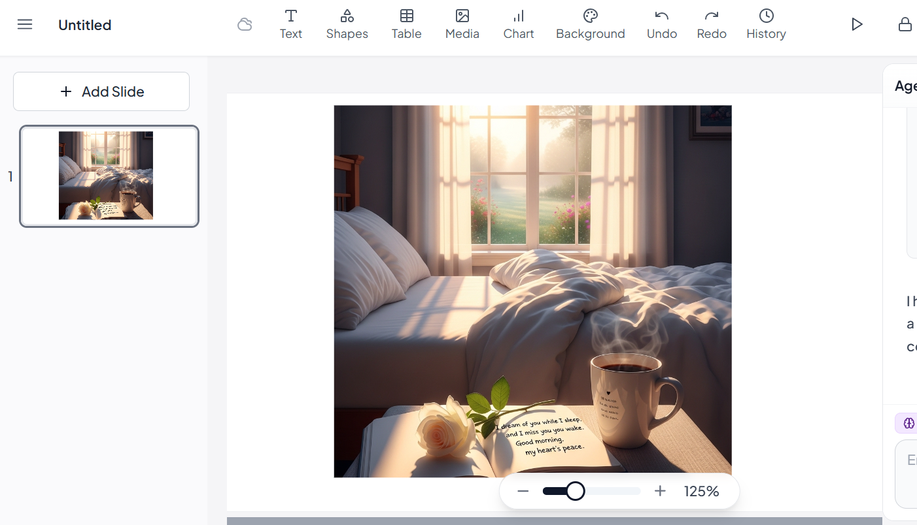917x525 pixels.
Task: Zoom in with the plus button
Action: [660, 491]
